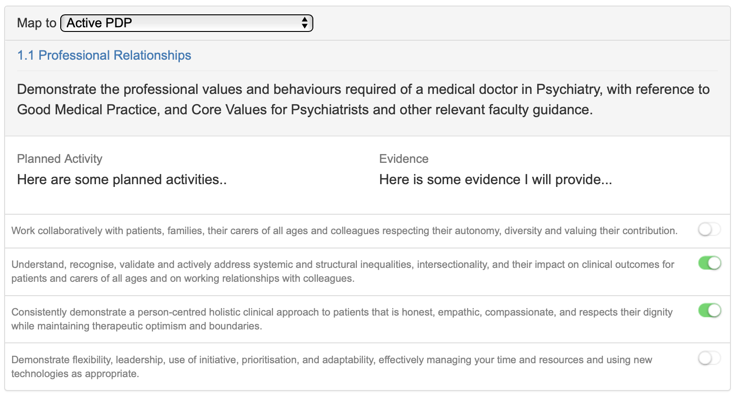Open the 1.1 Professional Relationships link
The image size is (736, 397).
coord(104,56)
